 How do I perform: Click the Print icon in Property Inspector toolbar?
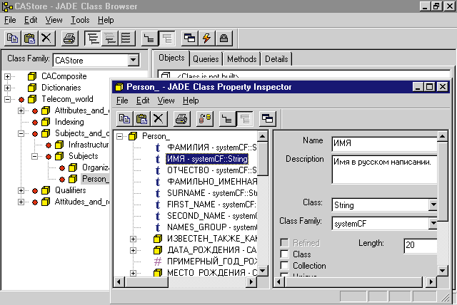pos(181,119)
